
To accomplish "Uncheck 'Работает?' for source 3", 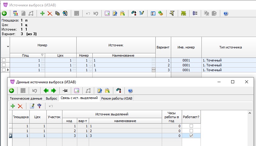I will [191, 136].
